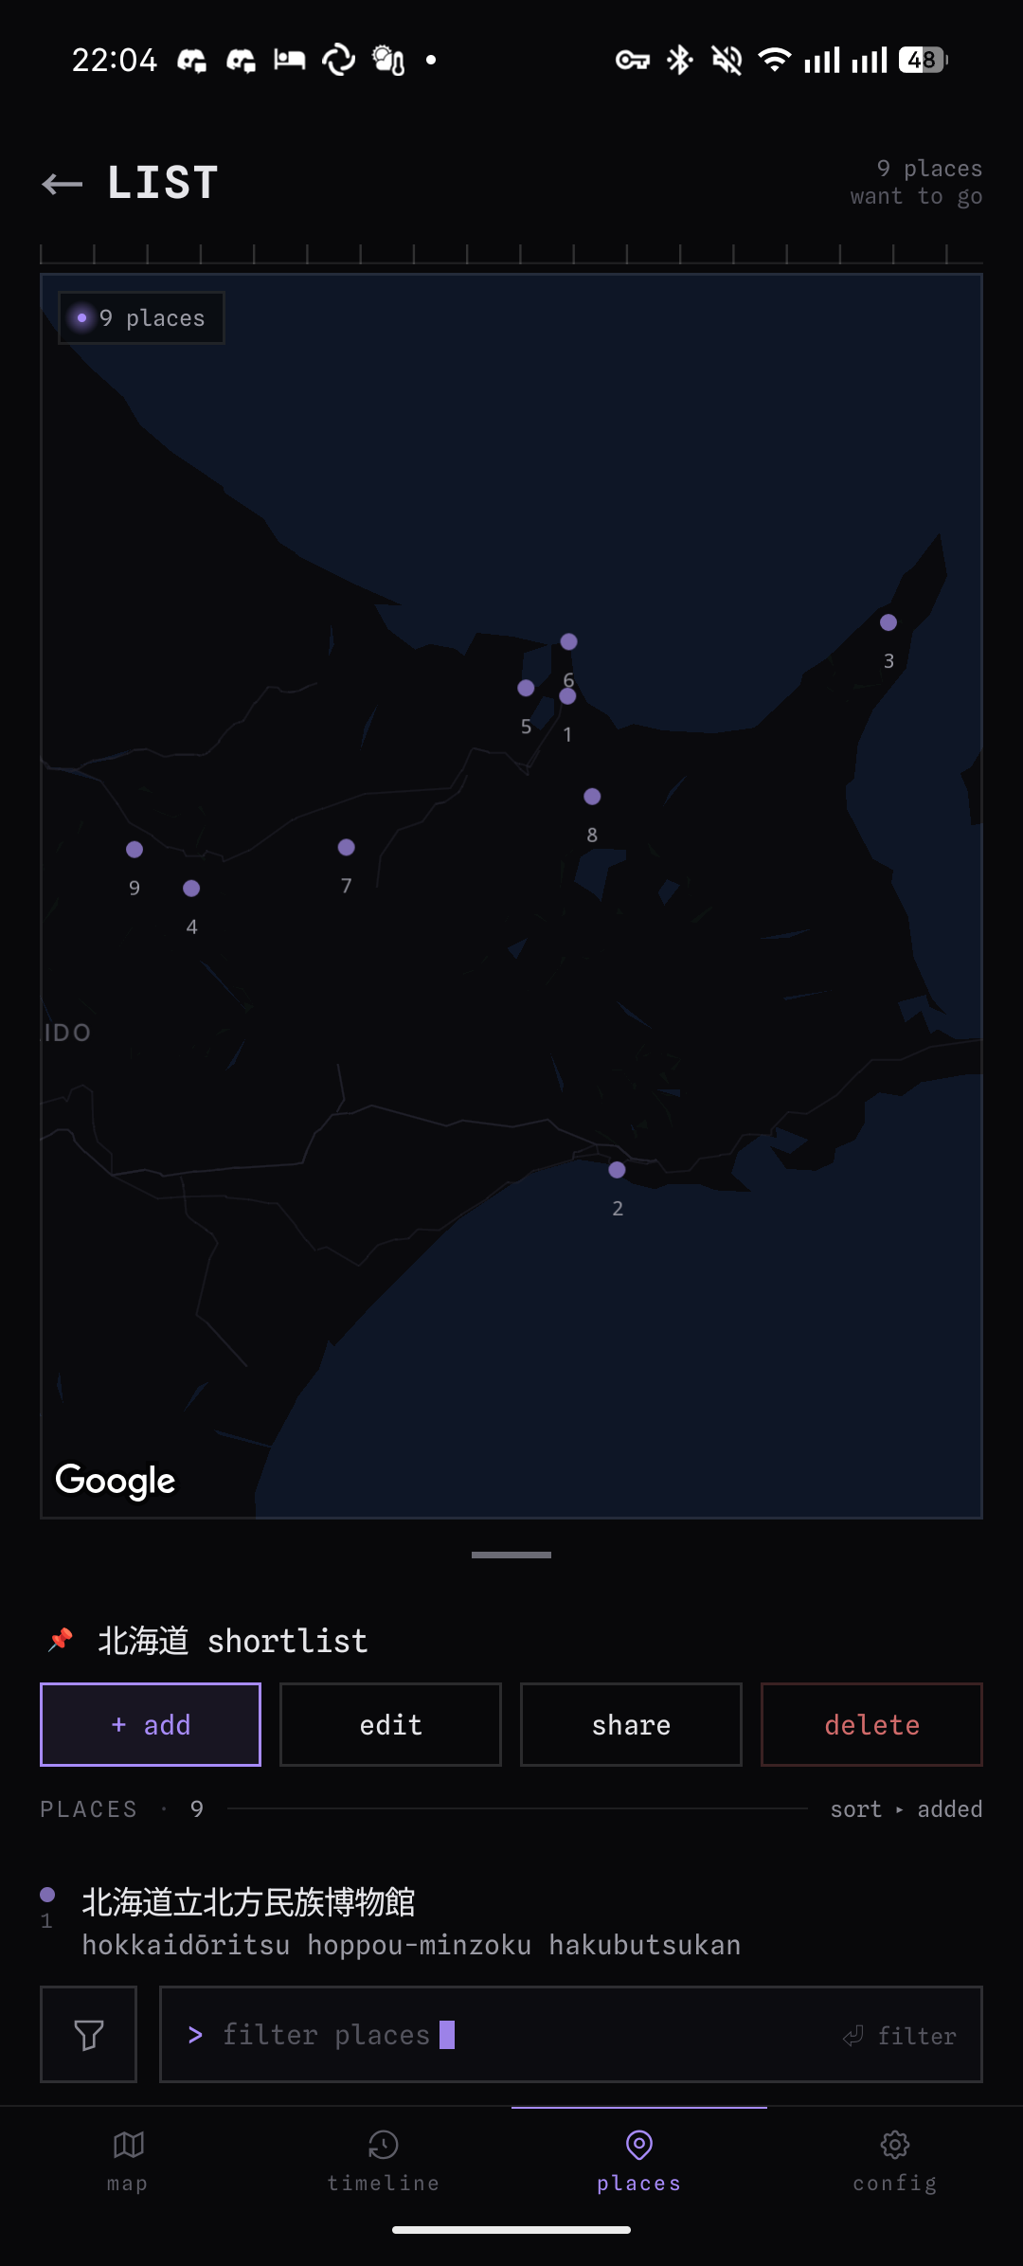Tap map marker 6
This screenshot has height=2266, width=1023.
(568, 641)
